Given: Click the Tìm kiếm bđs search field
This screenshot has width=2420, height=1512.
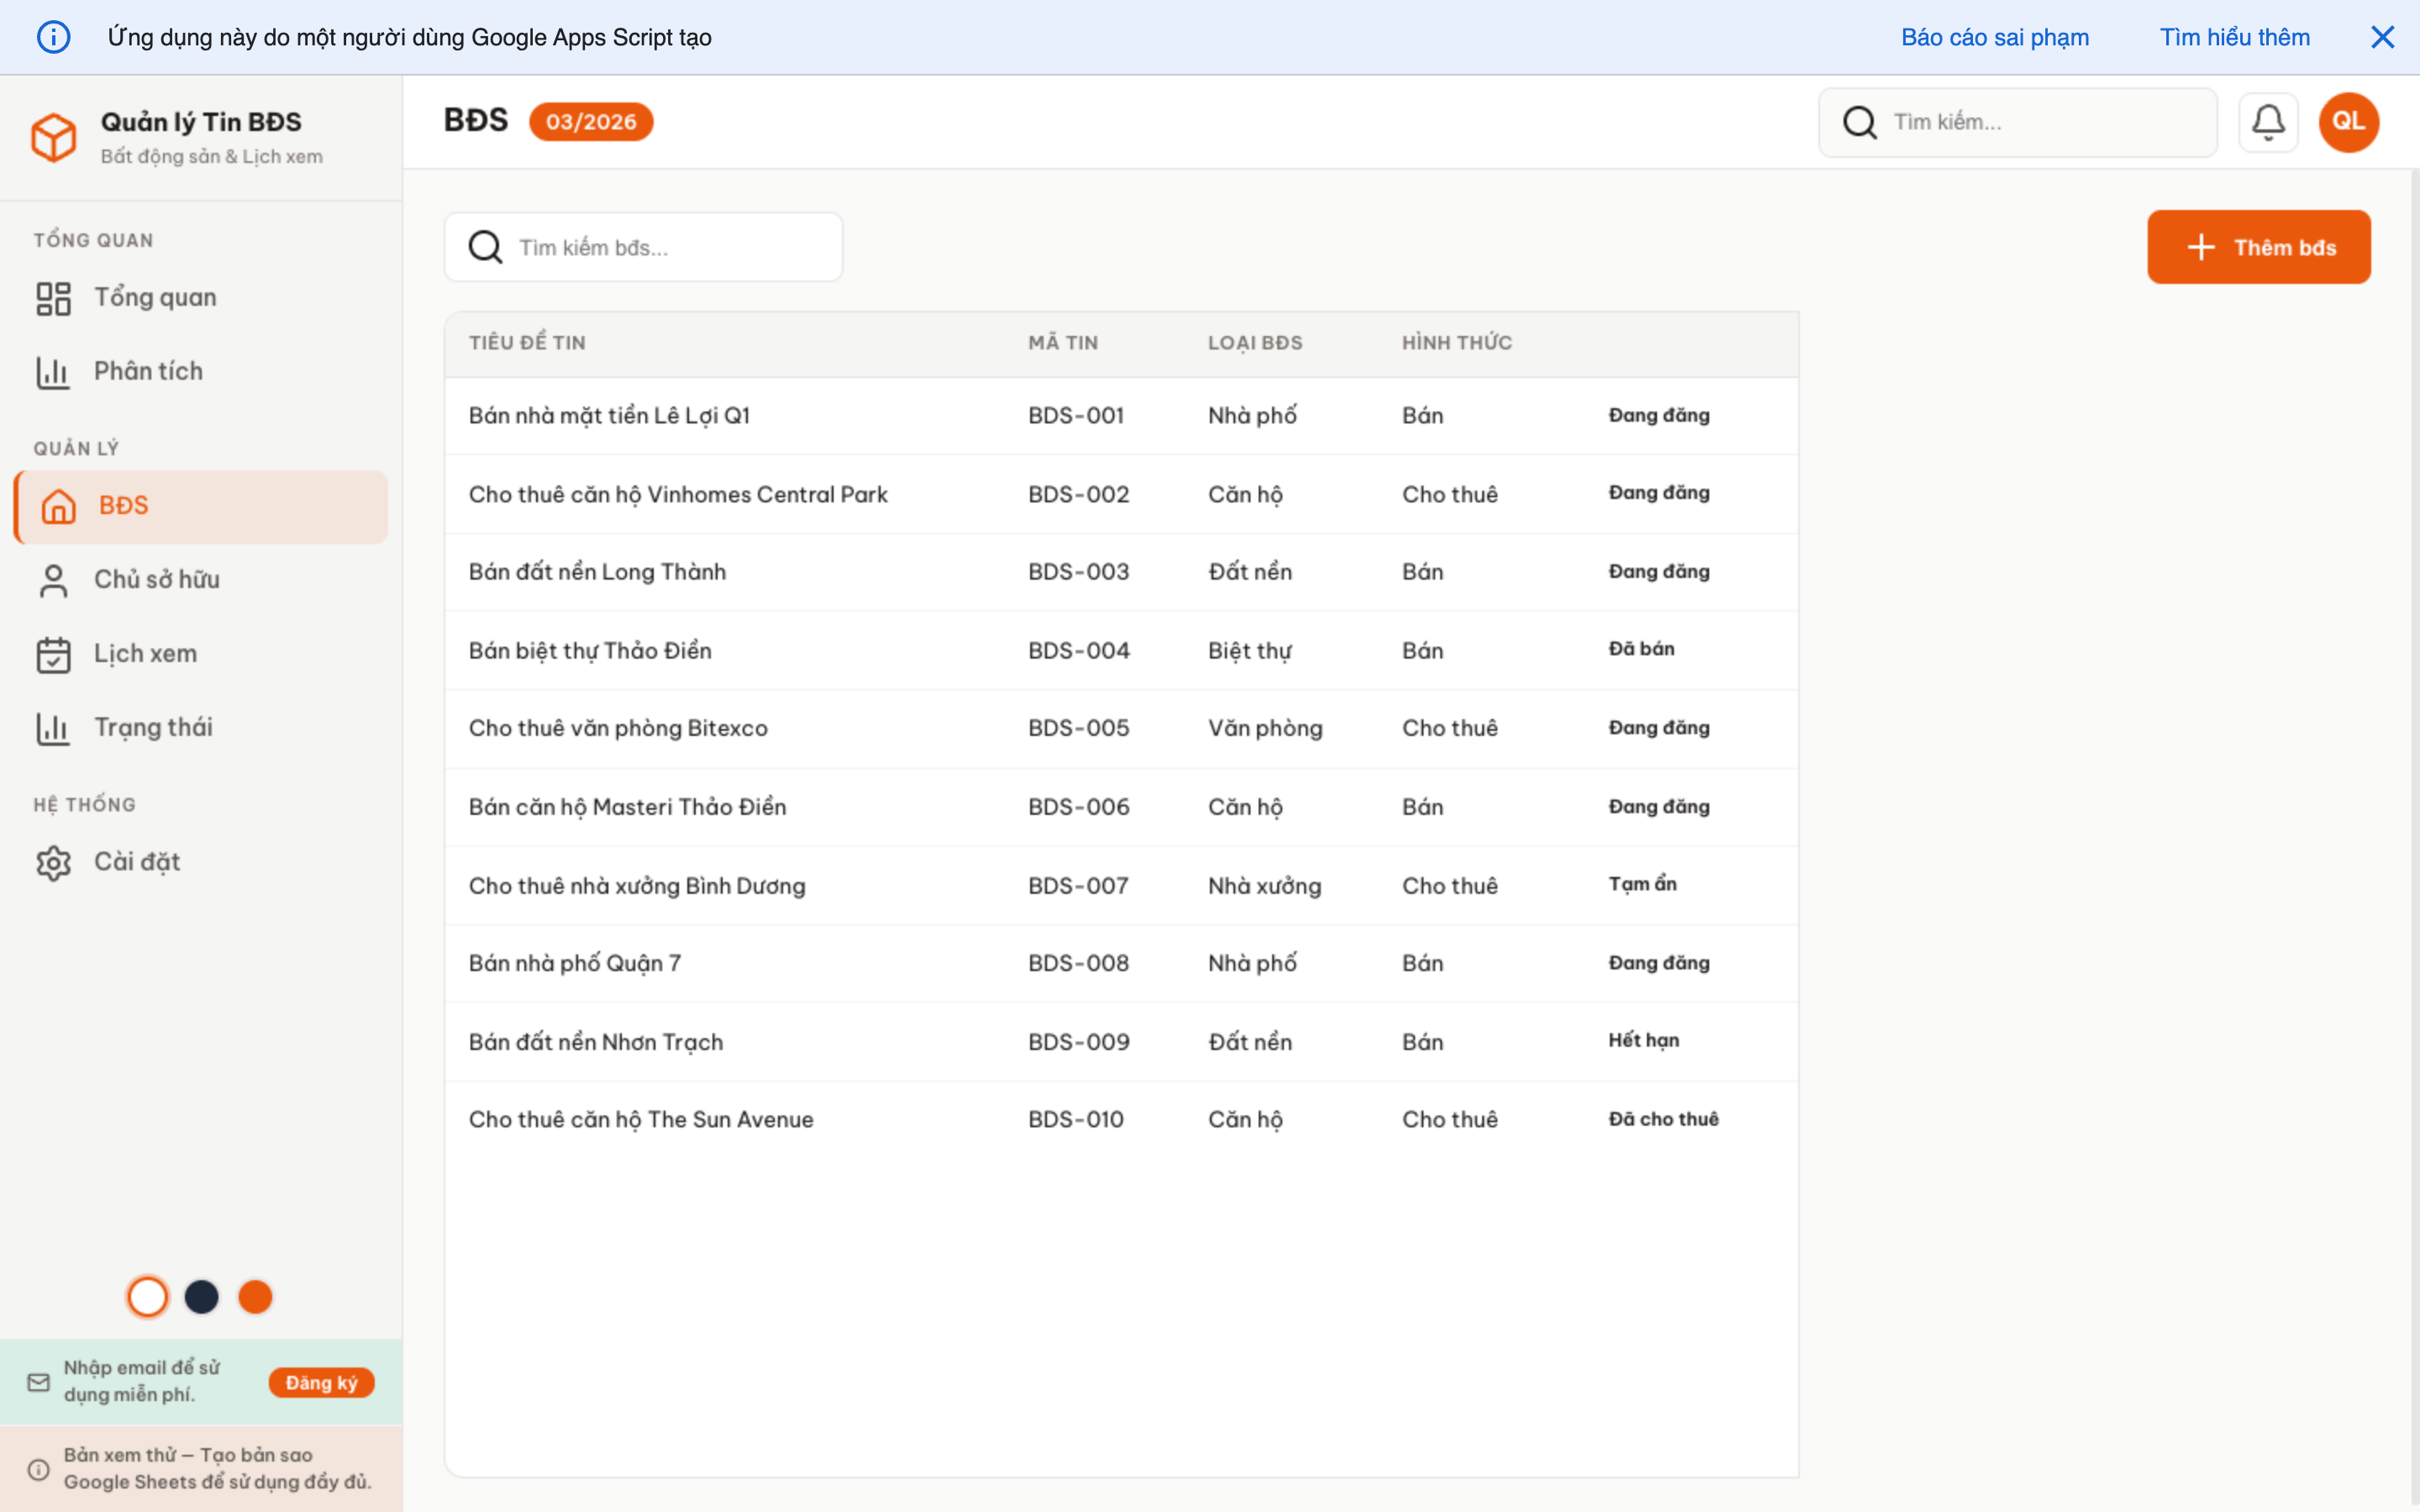Looking at the screenshot, I should coord(643,247).
